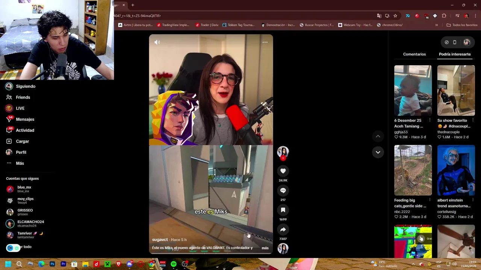The image size is (481, 270).
Task: Open the Webcam Toy bookmark
Action: tap(355, 25)
